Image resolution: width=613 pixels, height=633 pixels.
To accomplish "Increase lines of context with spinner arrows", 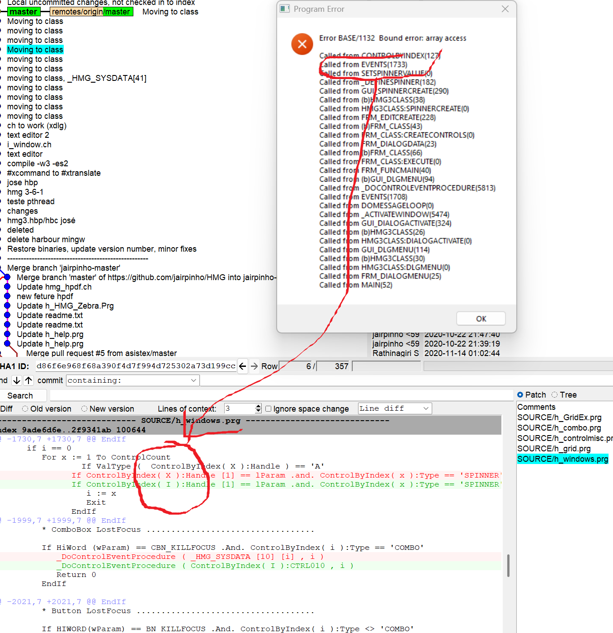I will 258,406.
